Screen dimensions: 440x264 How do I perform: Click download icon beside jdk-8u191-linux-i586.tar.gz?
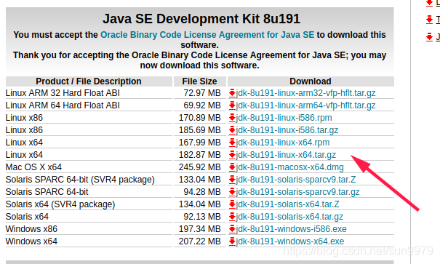tap(232, 130)
